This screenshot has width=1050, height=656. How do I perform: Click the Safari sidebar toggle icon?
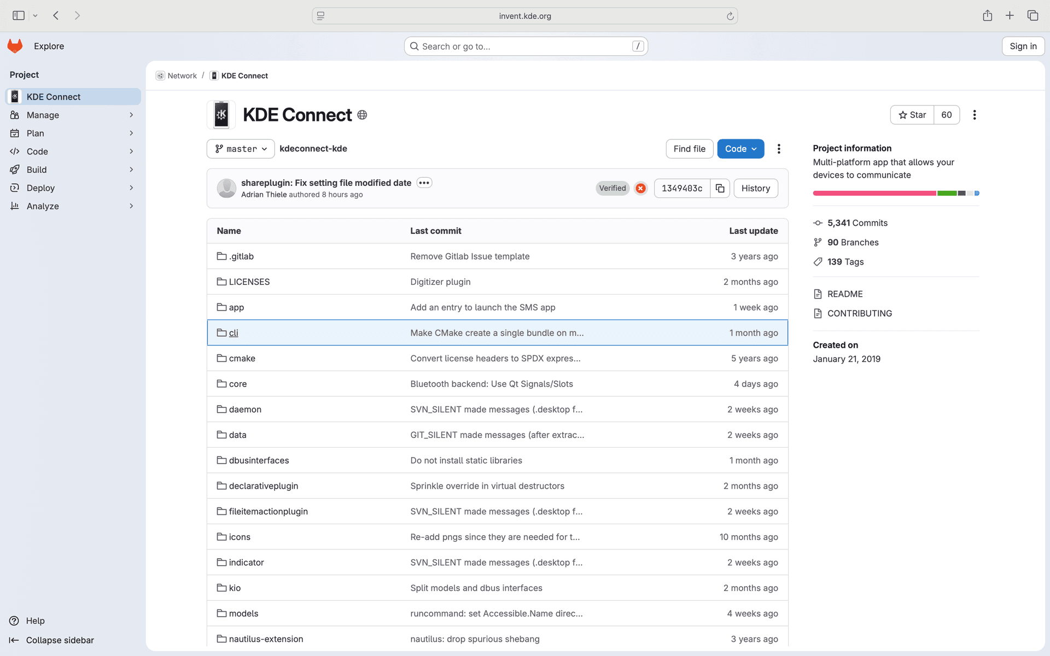[x=19, y=15]
